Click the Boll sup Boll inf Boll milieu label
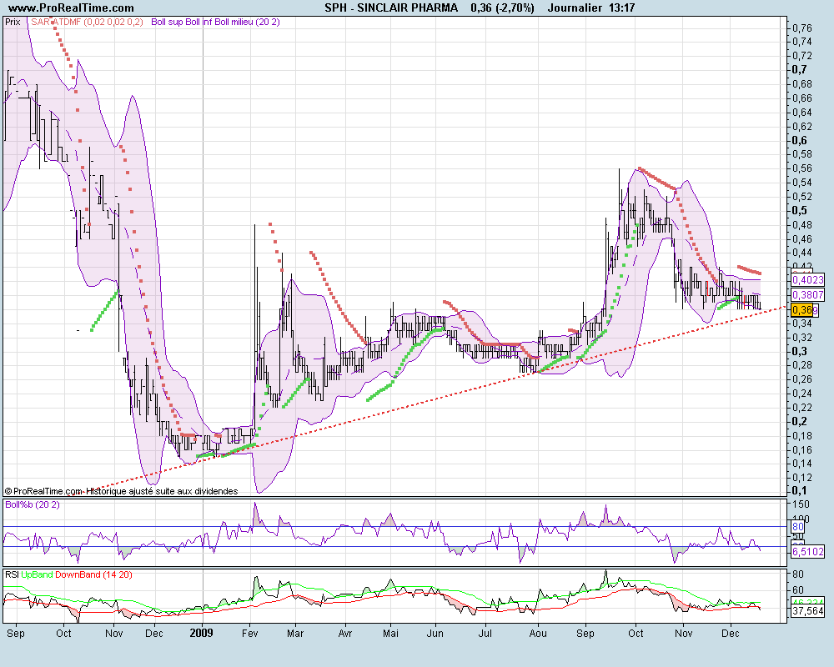The image size is (834, 667). 215,22
